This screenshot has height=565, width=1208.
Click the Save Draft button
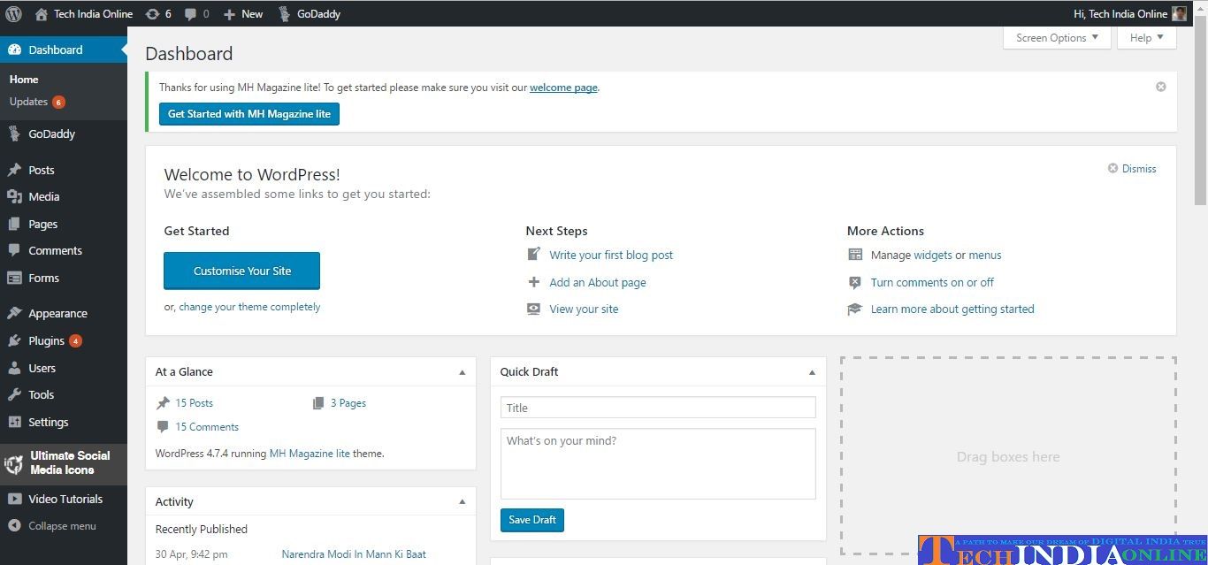click(x=532, y=520)
